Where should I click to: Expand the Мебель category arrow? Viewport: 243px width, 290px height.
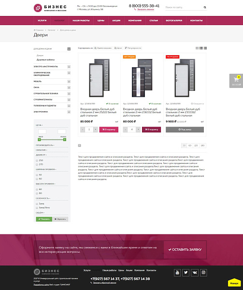(69, 82)
